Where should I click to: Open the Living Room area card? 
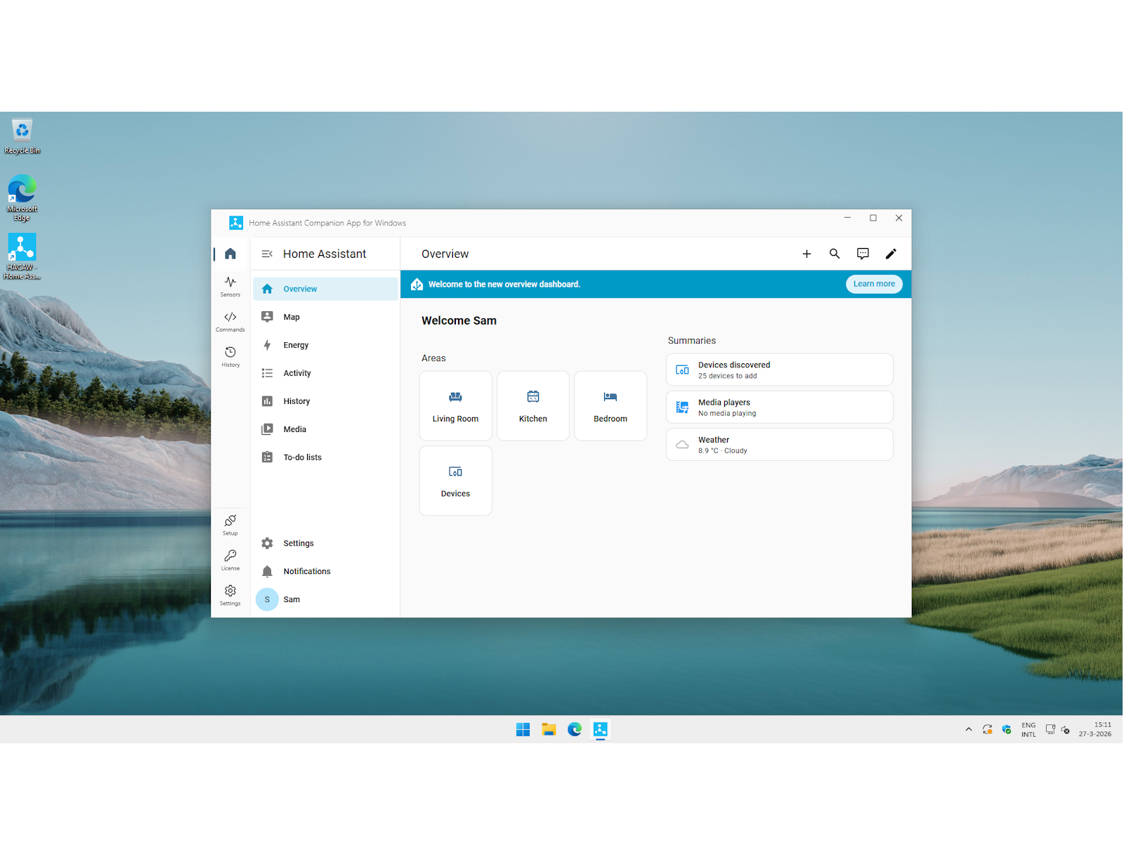point(455,406)
